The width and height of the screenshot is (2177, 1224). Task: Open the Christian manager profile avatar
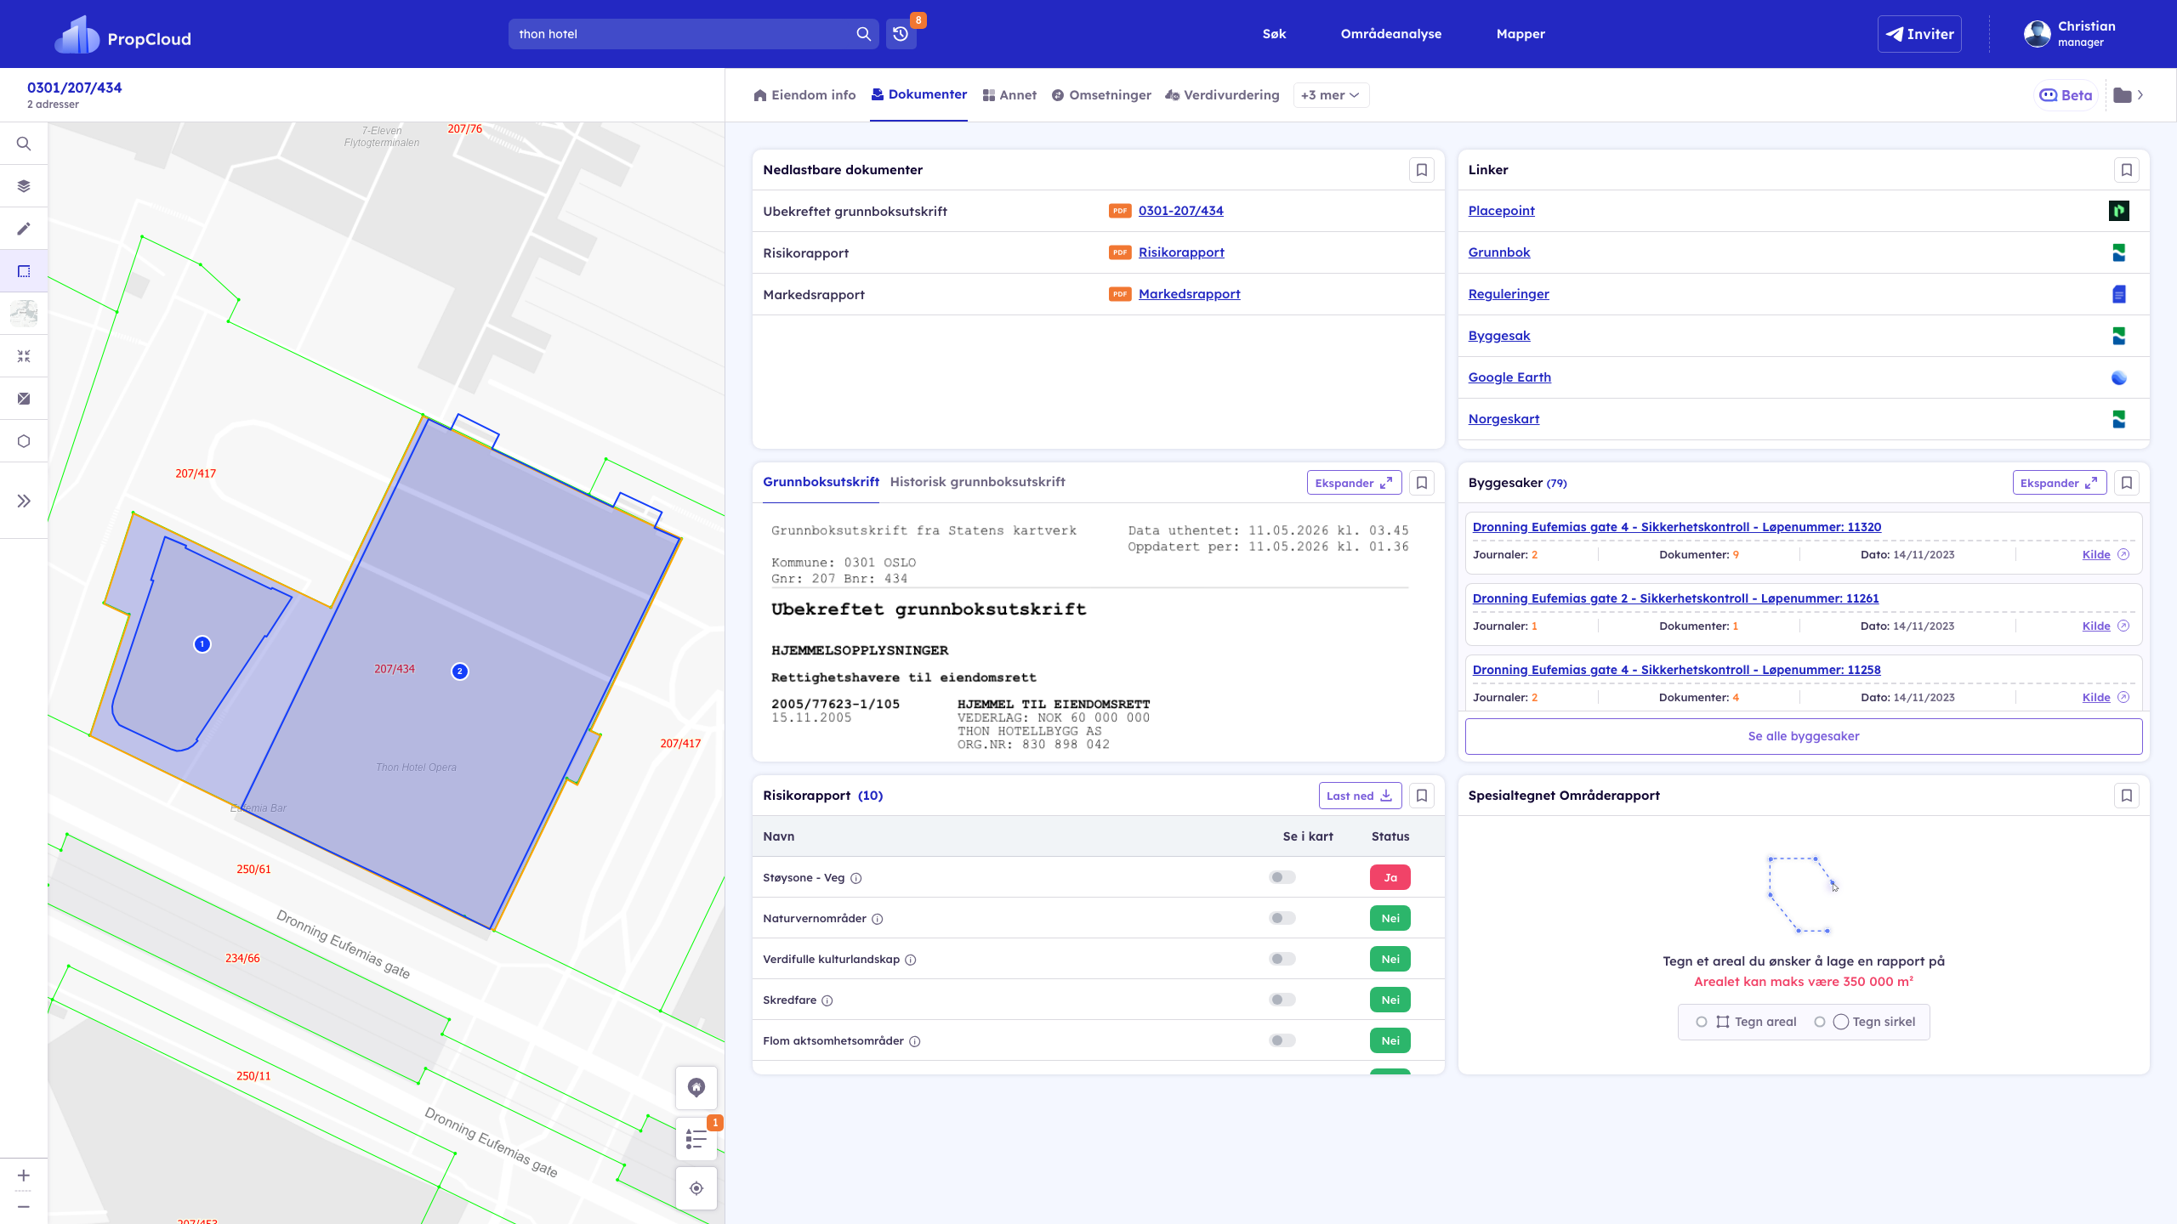point(2037,34)
